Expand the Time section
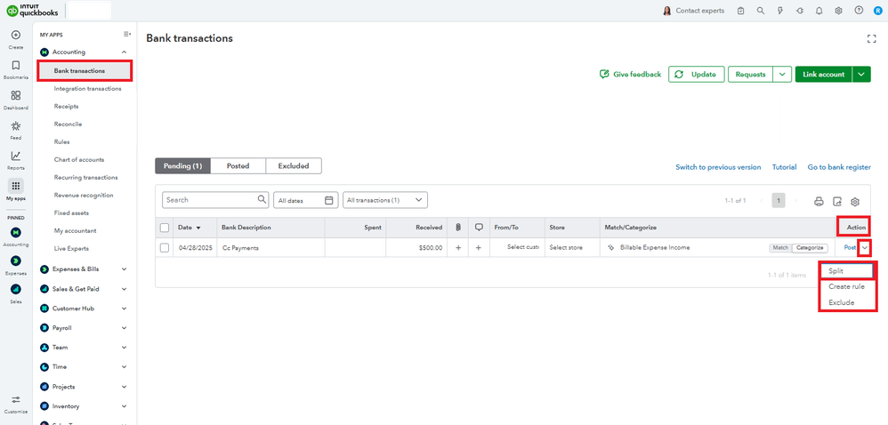The width and height of the screenshot is (888, 425). coord(124,366)
